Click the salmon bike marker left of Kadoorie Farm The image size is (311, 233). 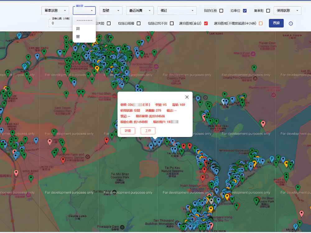click(x=50, y=142)
